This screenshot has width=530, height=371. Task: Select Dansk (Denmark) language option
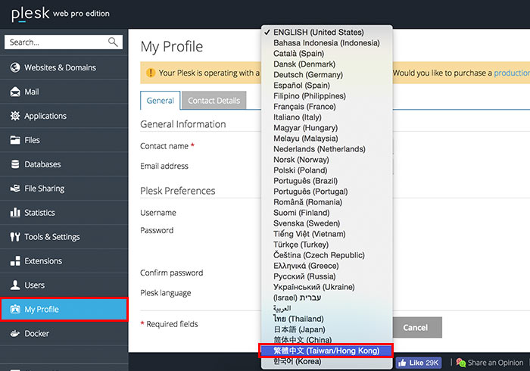[x=326, y=64]
